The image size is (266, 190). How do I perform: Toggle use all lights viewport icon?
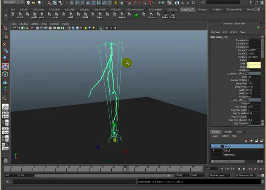coord(86,28)
